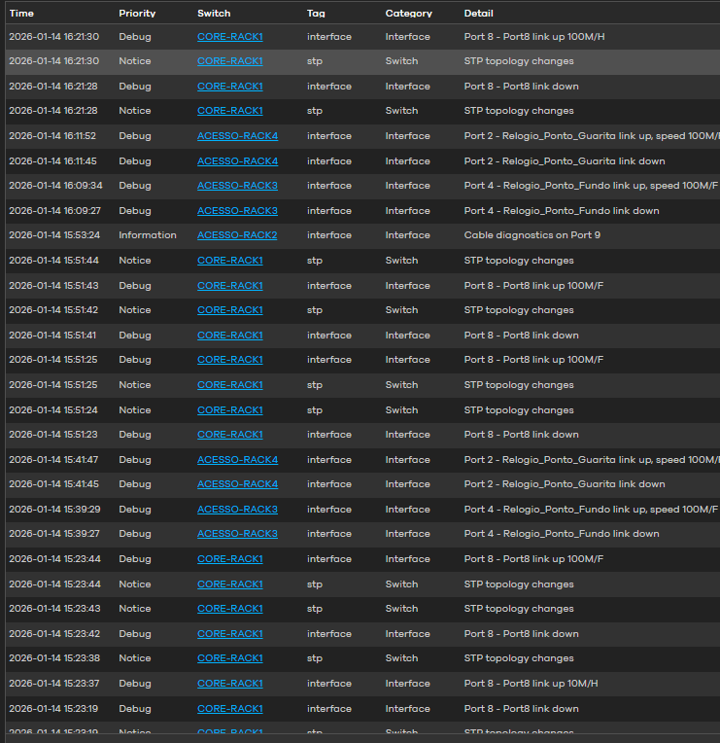
Task: Open CORE-RACK1 link in 15:51:41 row
Action: coord(229,335)
